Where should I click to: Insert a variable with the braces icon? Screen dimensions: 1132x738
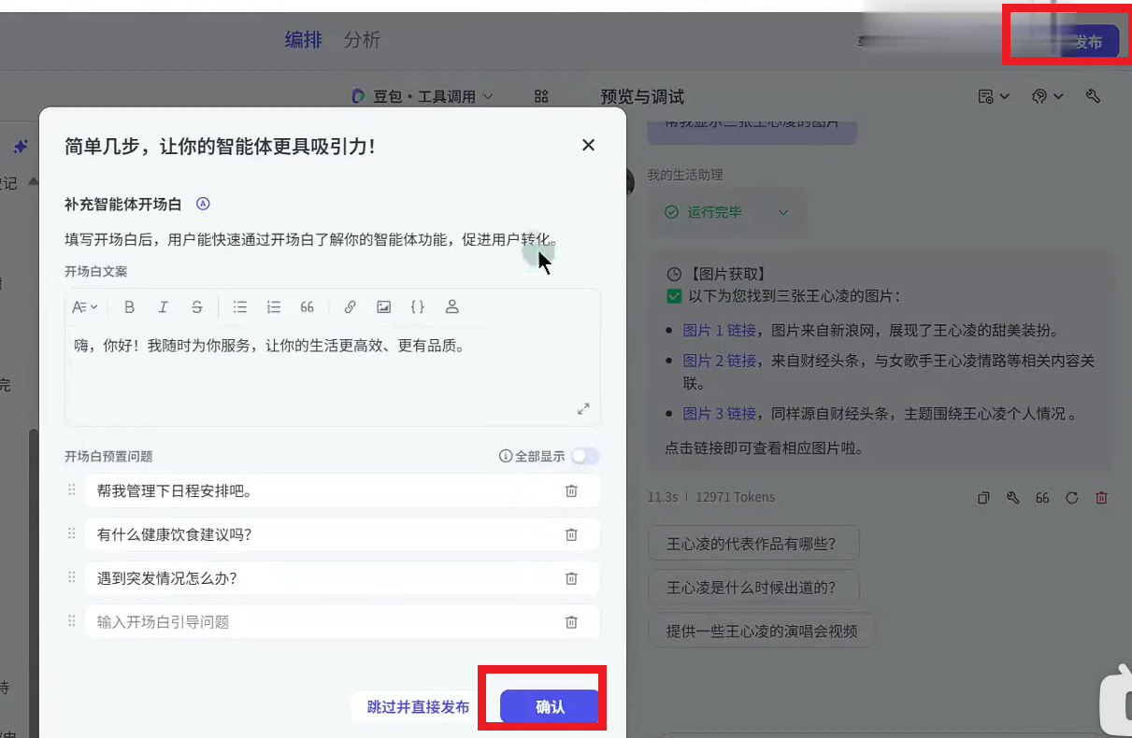click(418, 306)
